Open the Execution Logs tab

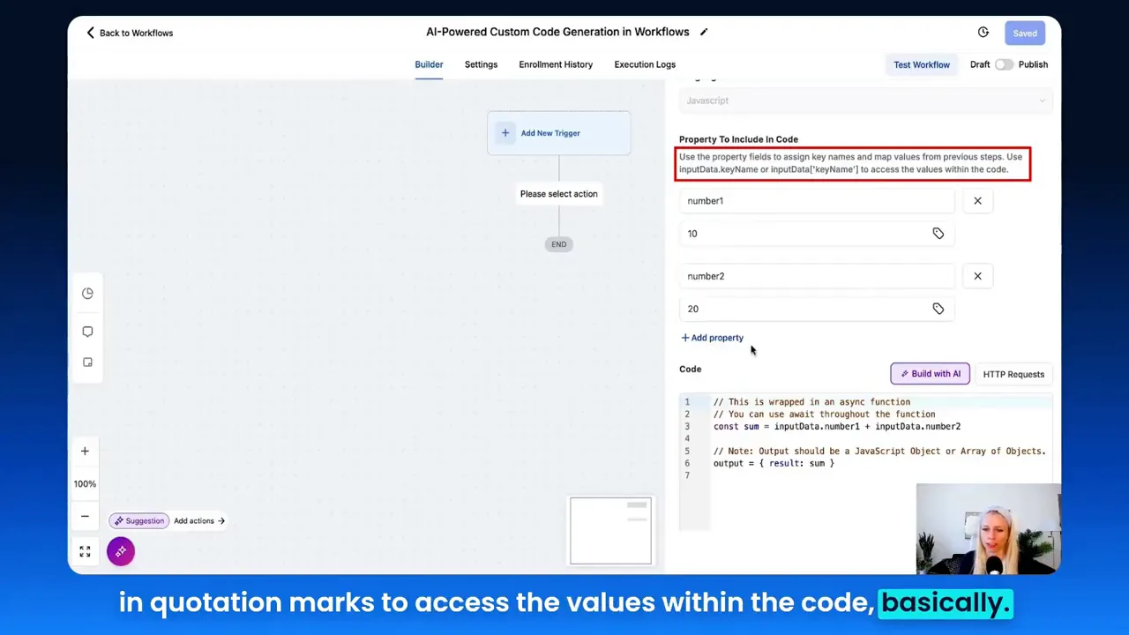(645, 63)
